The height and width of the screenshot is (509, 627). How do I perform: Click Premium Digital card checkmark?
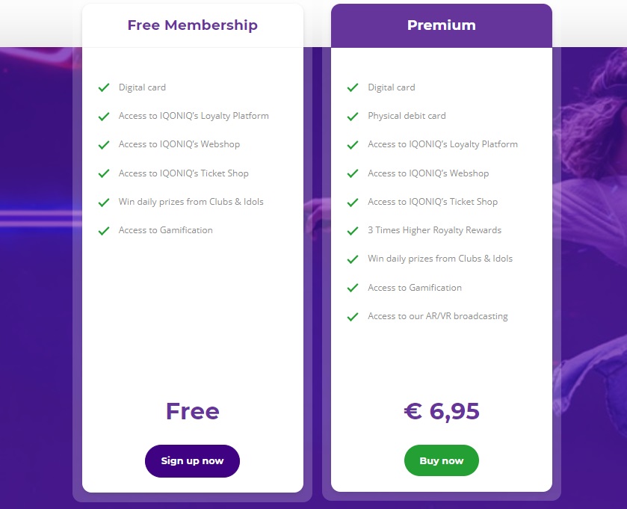tap(353, 88)
